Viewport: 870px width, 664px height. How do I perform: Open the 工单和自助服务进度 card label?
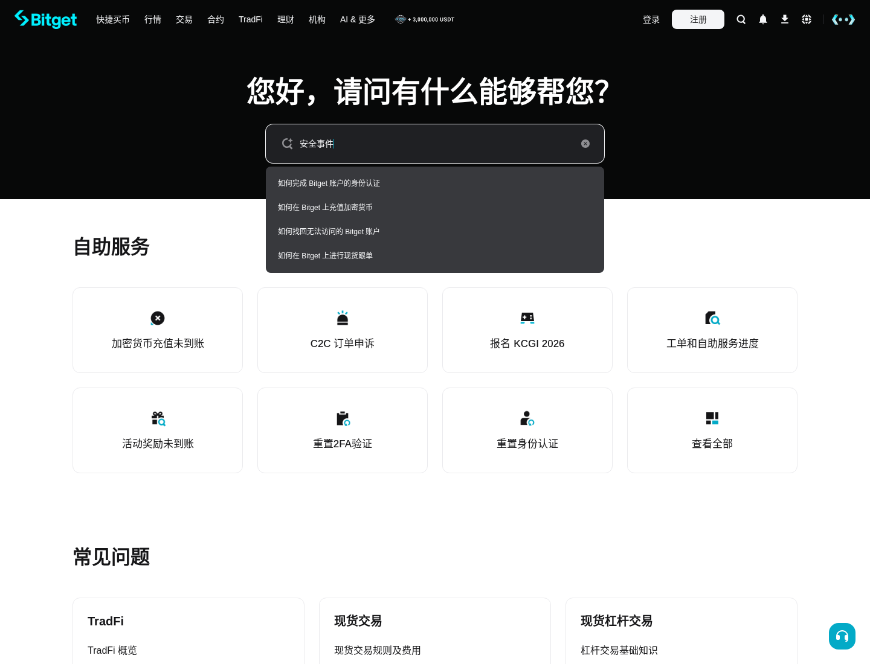712,343
